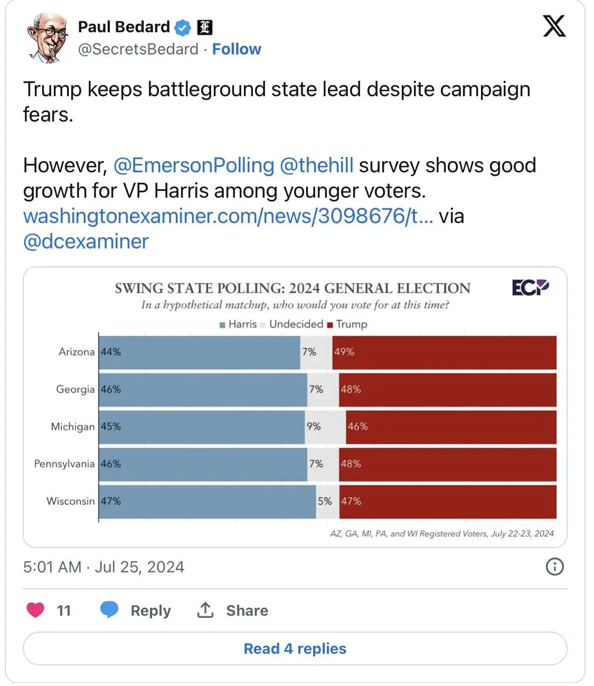The image size is (594, 686).
Task: Click the red Trump legend color square
Action: [x=330, y=325]
